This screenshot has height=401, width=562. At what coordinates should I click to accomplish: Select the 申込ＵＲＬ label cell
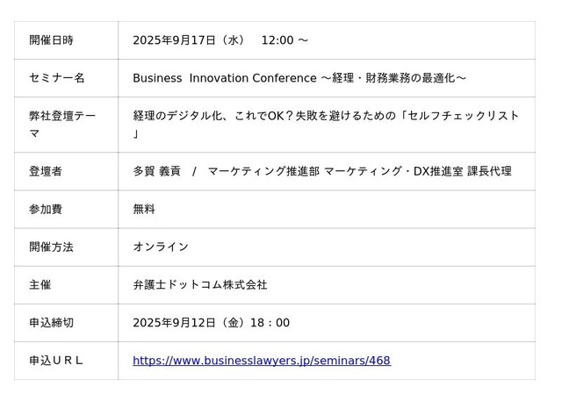pos(56,361)
